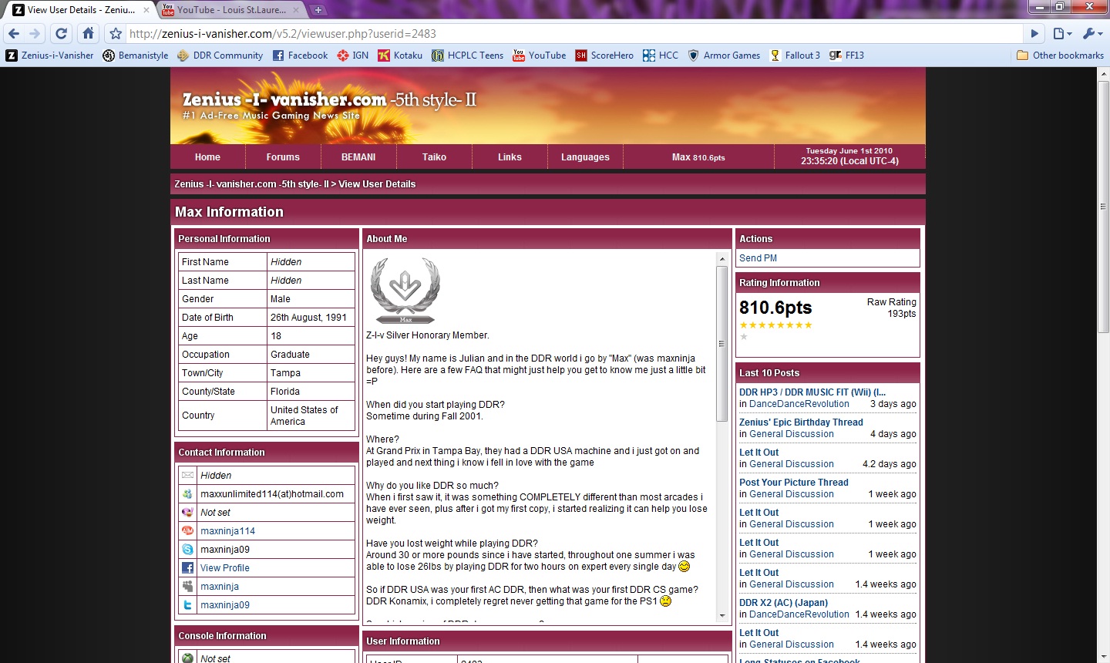Image resolution: width=1110 pixels, height=663 pixels.
Task: Expand the Other bookmarks folder
Action: tap(1061, 56)
